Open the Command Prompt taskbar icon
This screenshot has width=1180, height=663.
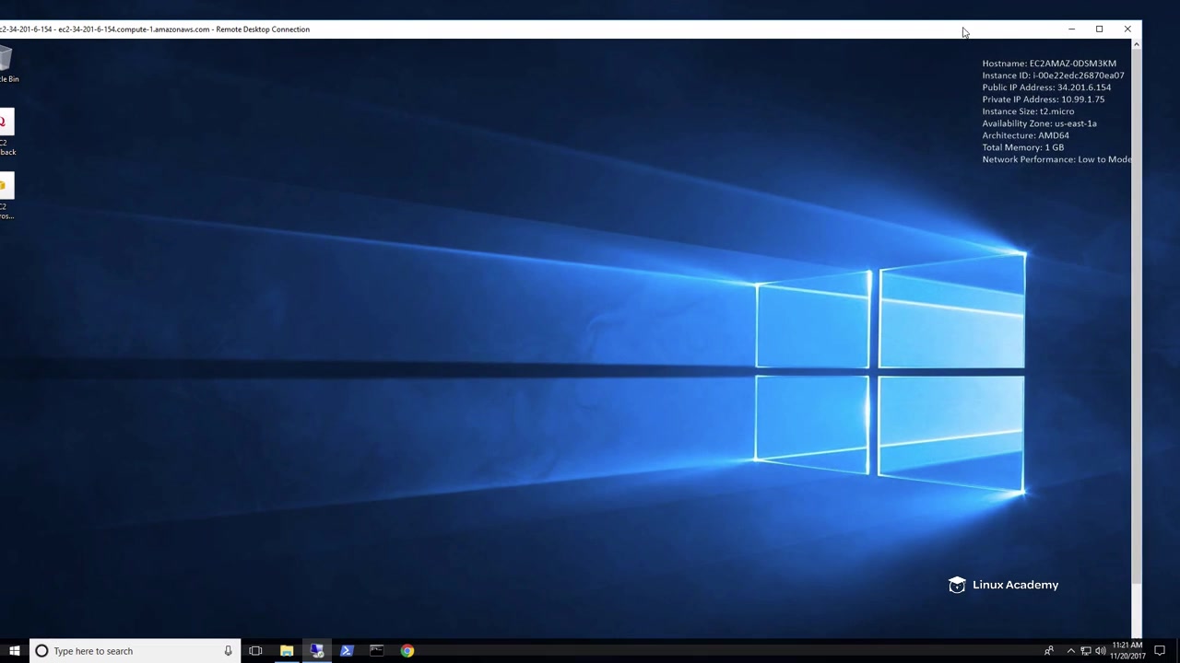click(x=377, y=651)
